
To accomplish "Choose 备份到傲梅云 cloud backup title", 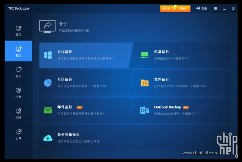I will tap(68, 135).
